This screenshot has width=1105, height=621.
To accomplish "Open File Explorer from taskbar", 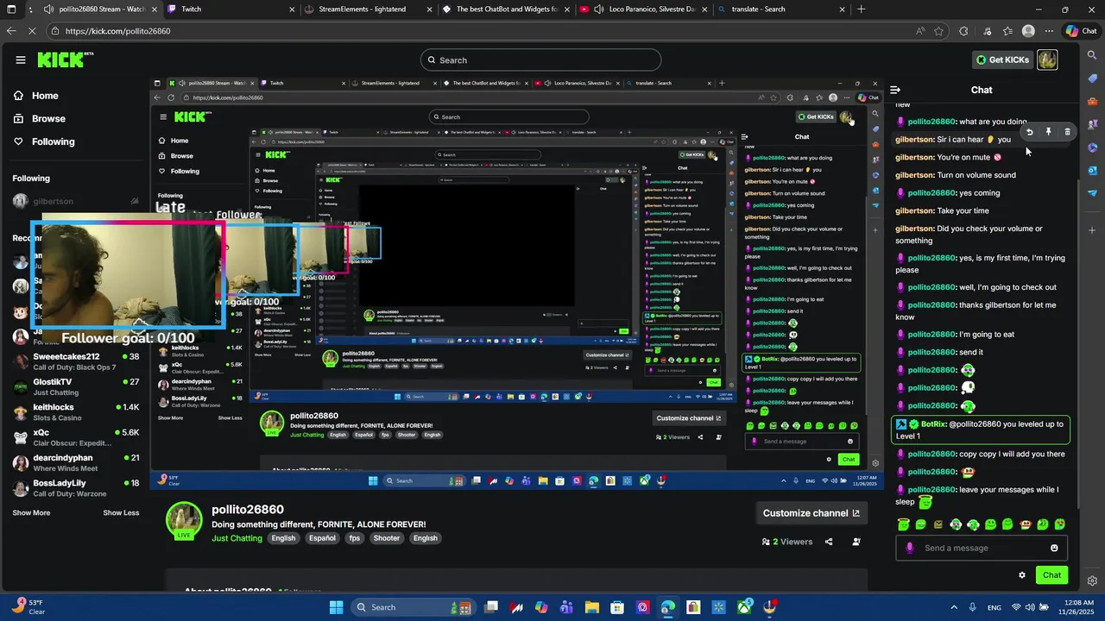I will (x=592, y=607).
